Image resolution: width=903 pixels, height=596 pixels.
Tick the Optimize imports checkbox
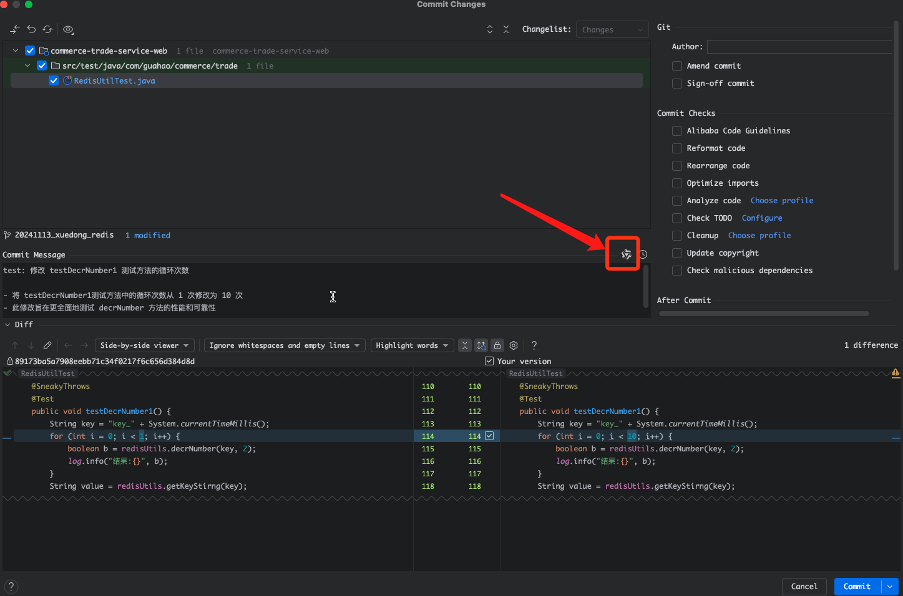click(677, 183)
